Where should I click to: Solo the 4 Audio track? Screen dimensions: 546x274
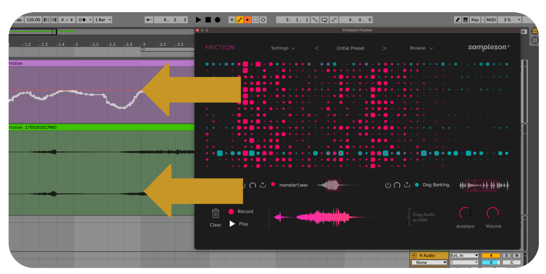(506, 256)
